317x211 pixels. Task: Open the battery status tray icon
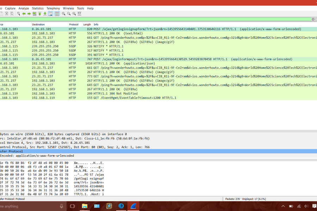pos(291,206)
